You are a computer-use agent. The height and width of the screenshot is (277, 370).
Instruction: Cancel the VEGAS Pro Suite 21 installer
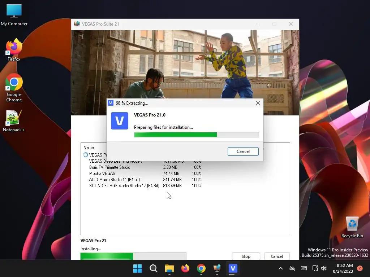click(277, 256)
